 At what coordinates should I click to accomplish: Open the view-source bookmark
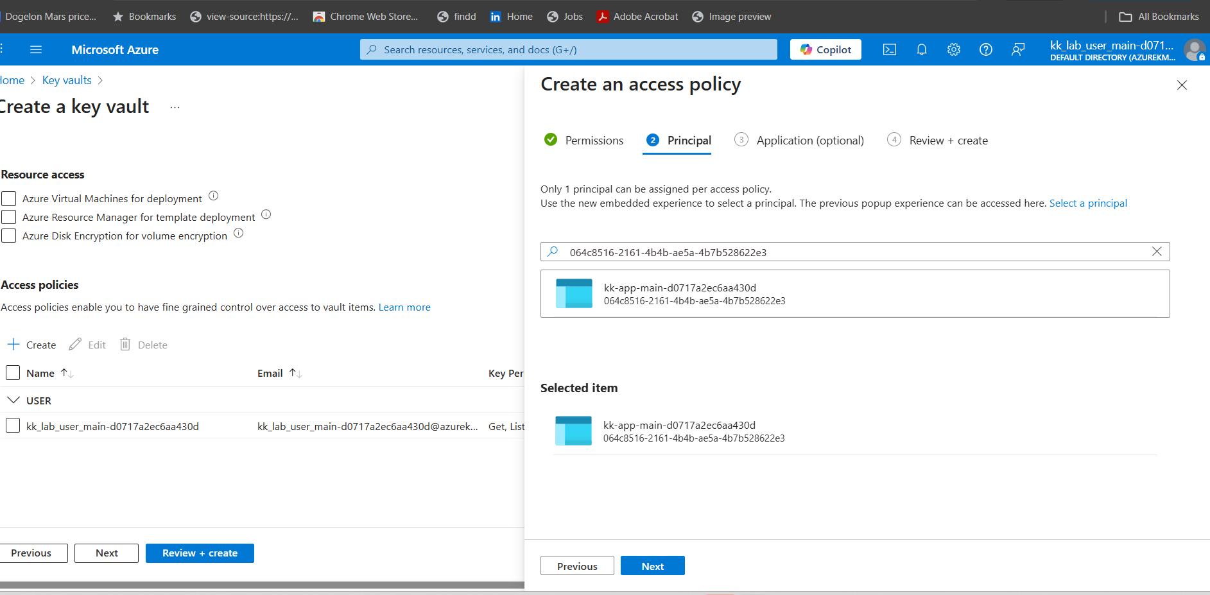pos(245,17)
